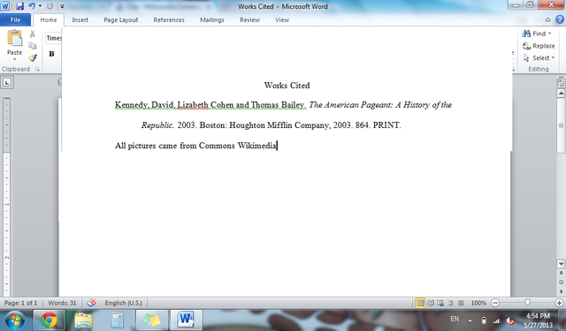Click the Times font name box

pos(54,38)
